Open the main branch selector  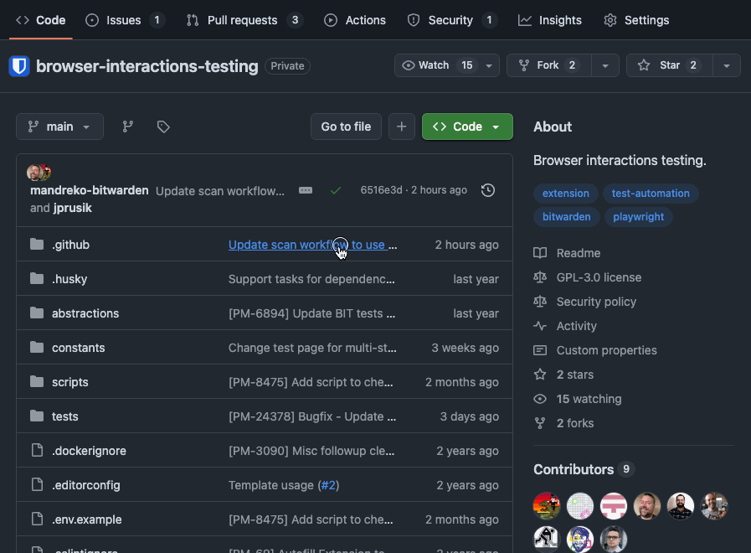[59, 127]
